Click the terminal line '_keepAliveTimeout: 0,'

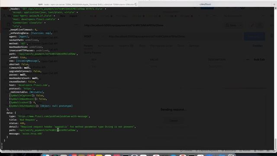(23, 30)
